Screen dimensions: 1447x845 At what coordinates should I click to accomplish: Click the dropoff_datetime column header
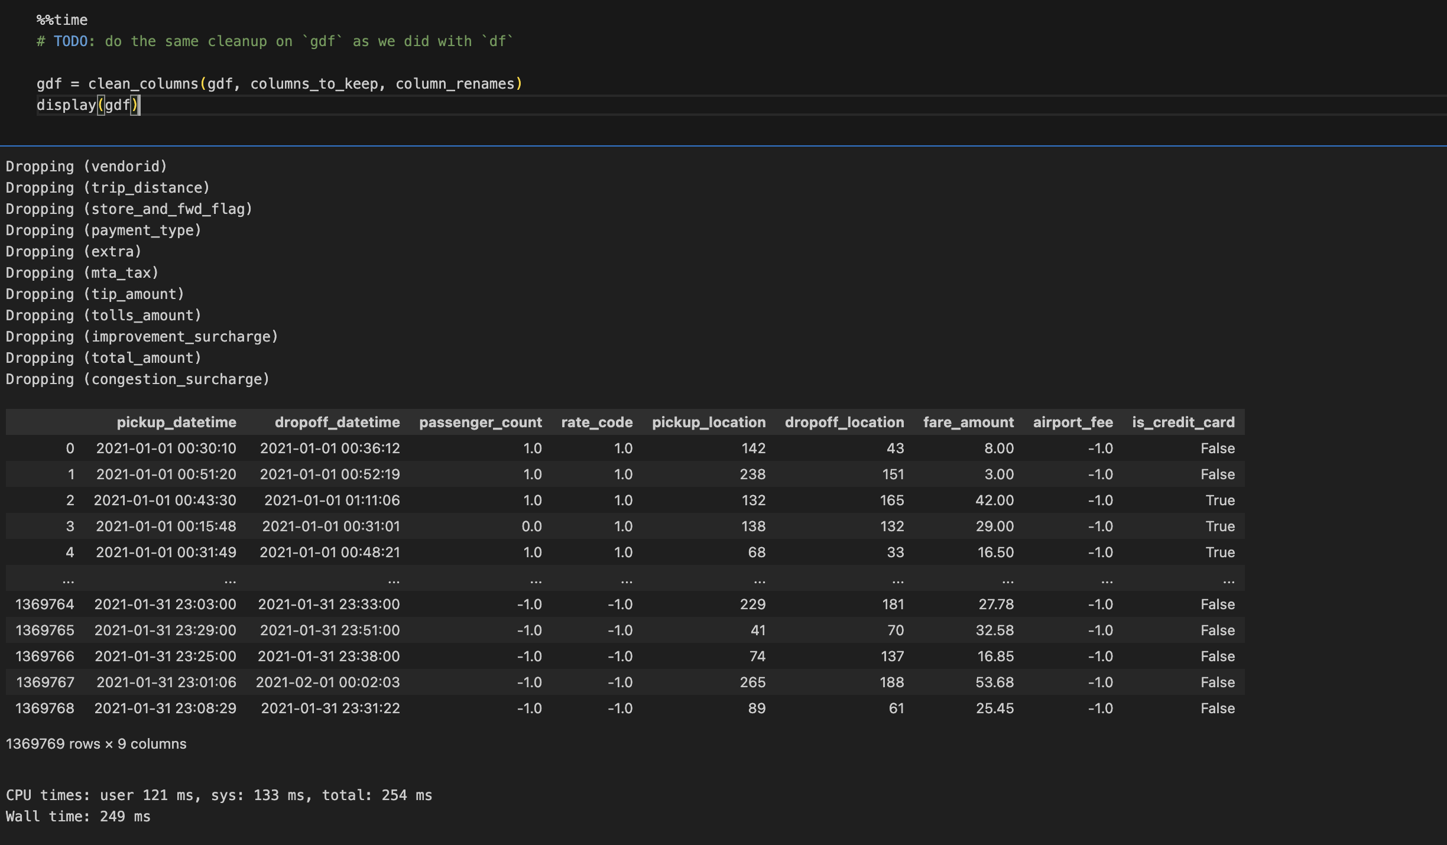[x=337, y=422]
